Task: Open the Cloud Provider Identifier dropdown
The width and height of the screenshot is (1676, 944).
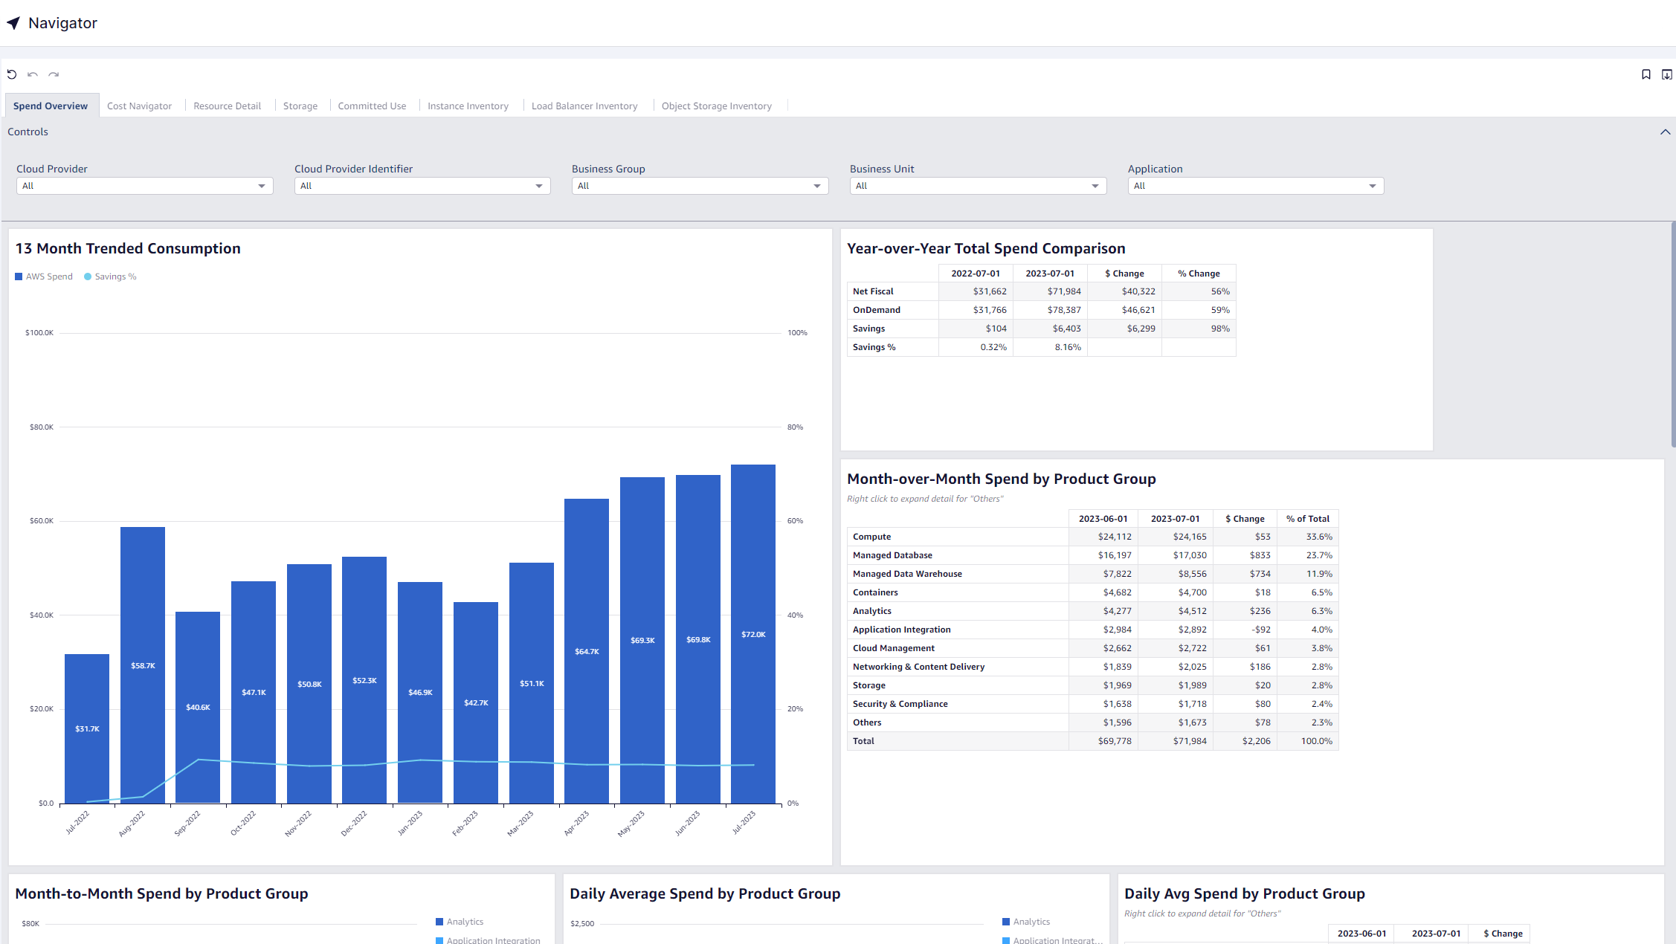Action: (x=422, y=186)
